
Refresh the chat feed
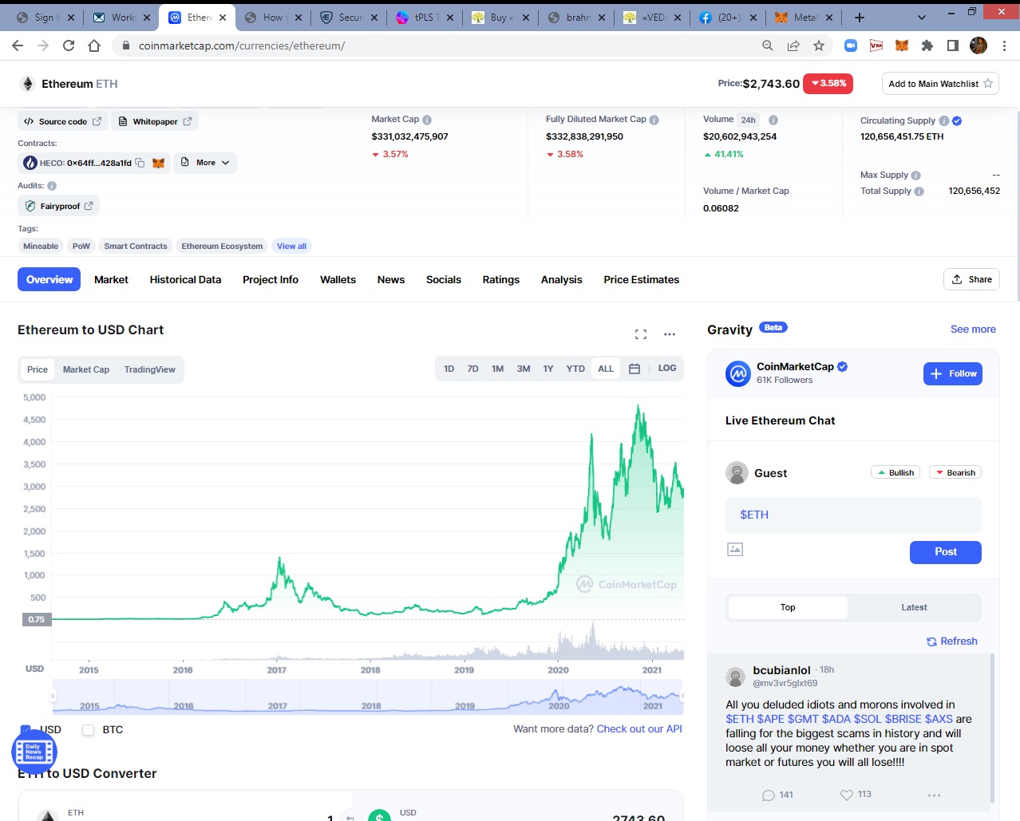coord(952,641)
